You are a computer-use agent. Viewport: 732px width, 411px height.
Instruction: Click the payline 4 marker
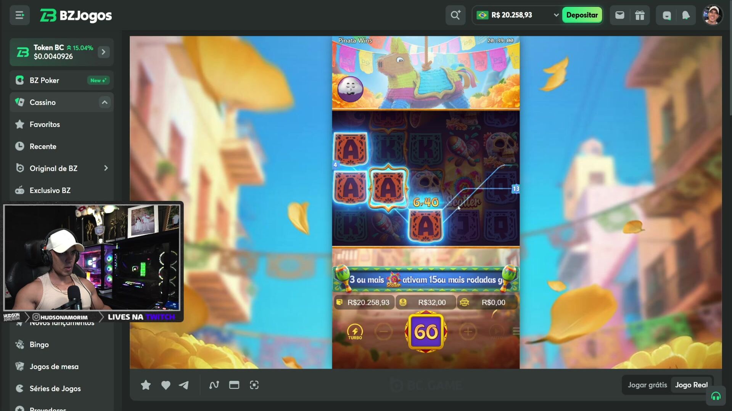point(335,165)
